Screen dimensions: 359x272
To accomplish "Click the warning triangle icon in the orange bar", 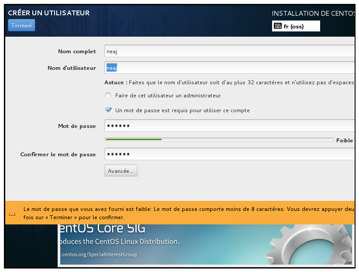I will click(x=12, y=213).
